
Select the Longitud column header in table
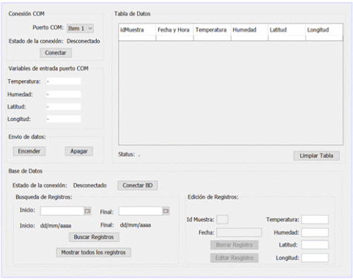(324, 30)
